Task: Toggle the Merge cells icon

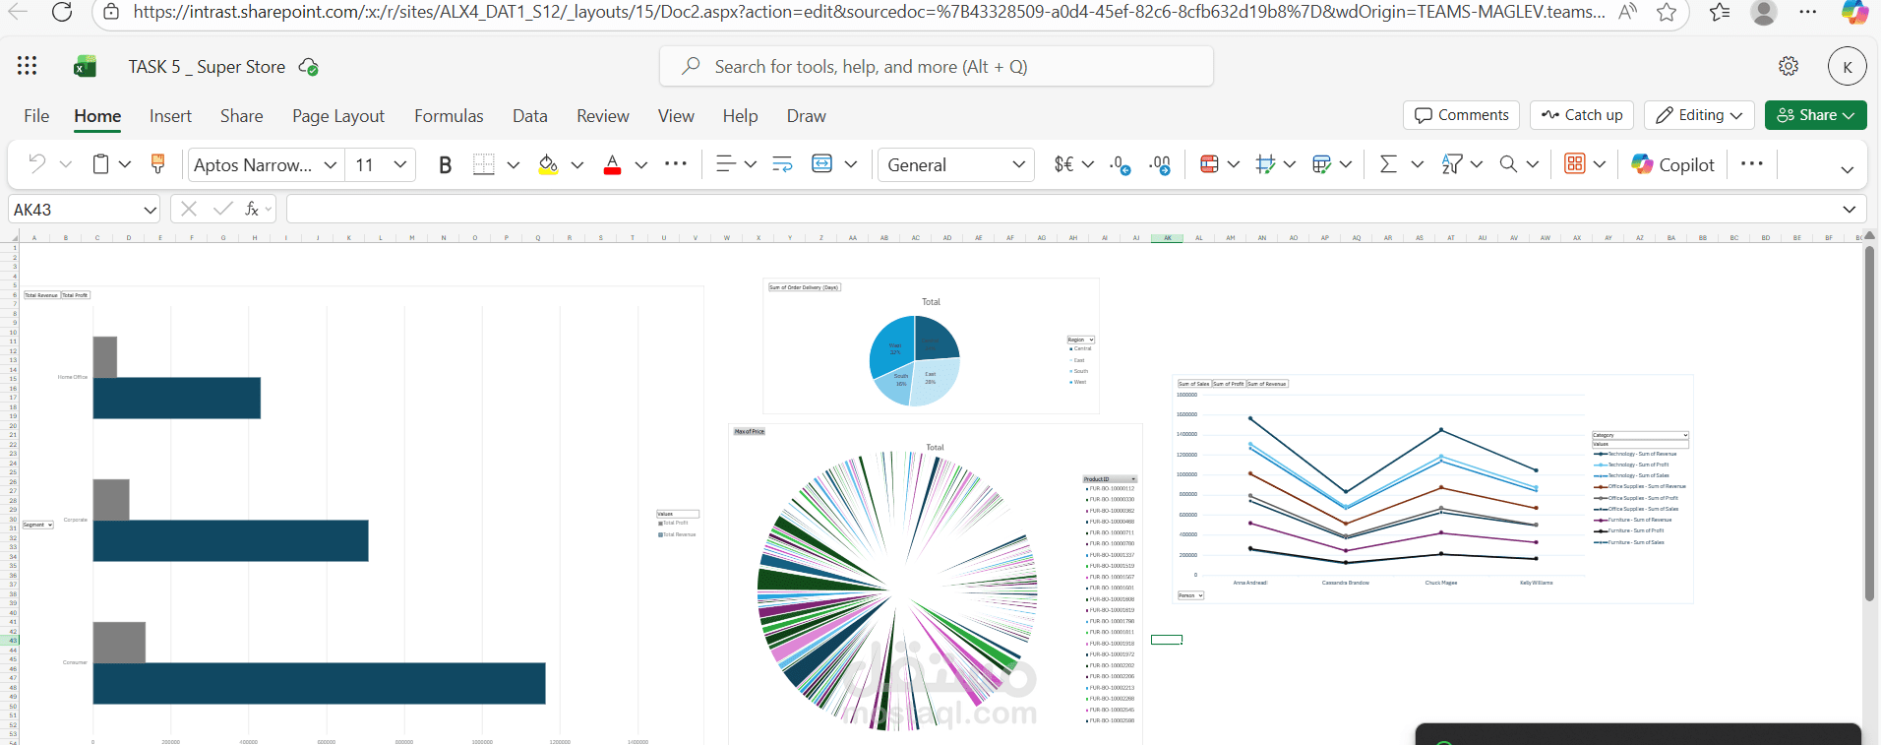Action: click(822, 164)
